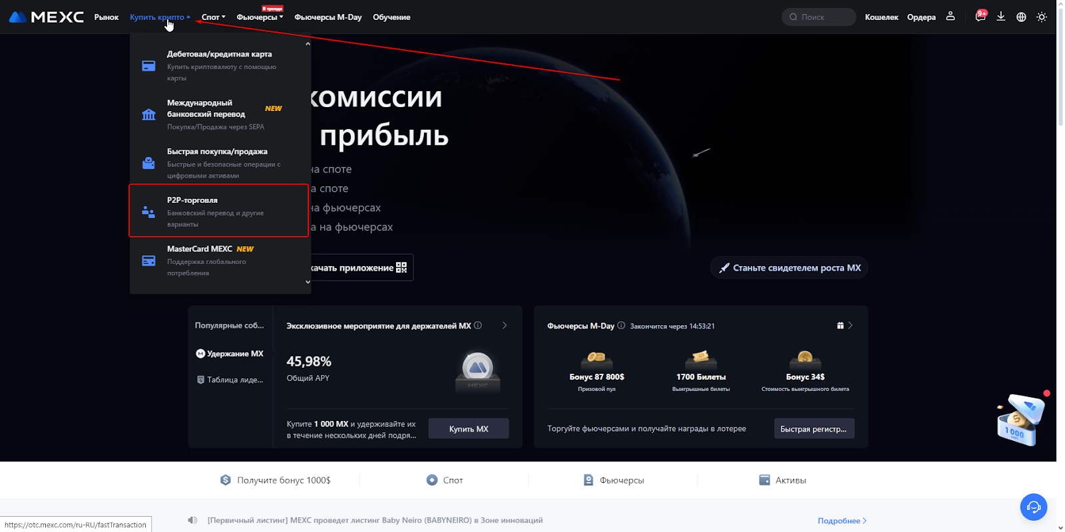Focus the Поиск search field

tap(819, 17)
